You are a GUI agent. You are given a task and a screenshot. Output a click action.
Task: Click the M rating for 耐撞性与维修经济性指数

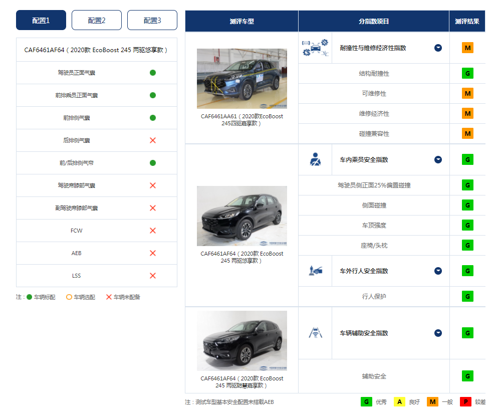click(467, 48)
